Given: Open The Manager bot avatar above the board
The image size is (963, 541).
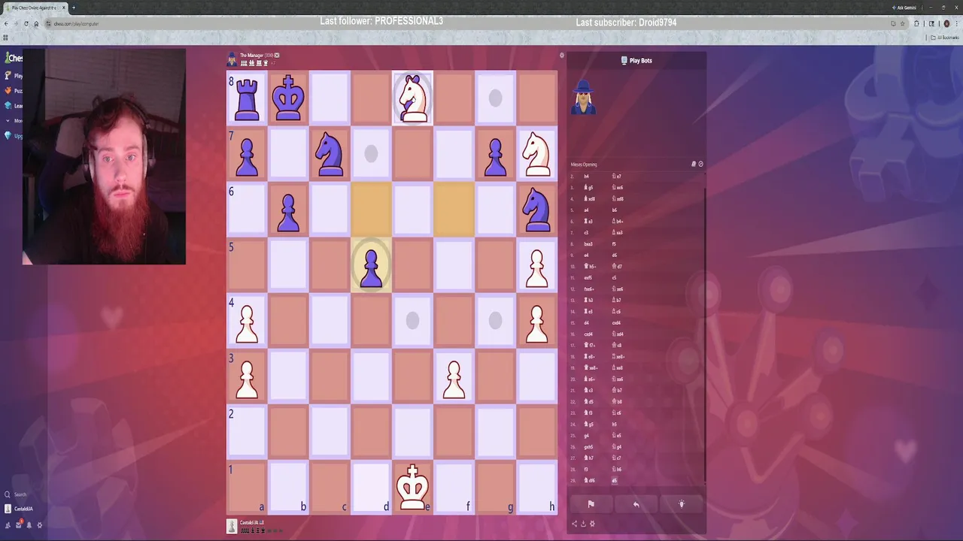Looking at the screenshot, I should (x=232, y=59).
